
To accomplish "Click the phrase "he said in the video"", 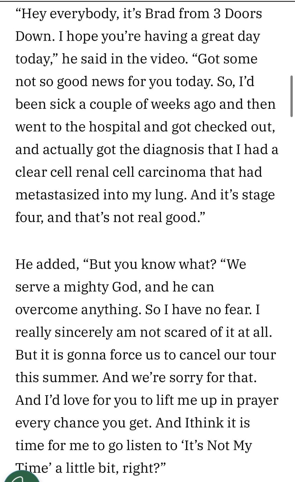I will click(125, 59).
